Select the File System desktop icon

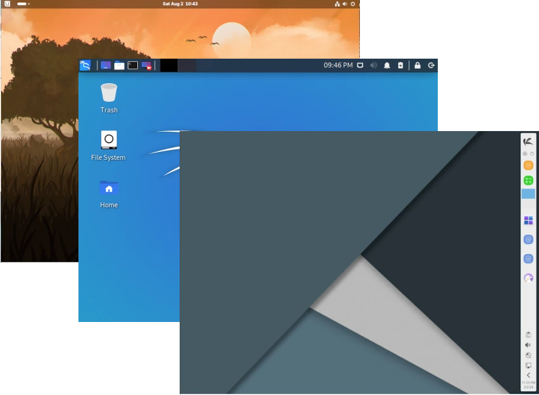click(x=108, y=145)
